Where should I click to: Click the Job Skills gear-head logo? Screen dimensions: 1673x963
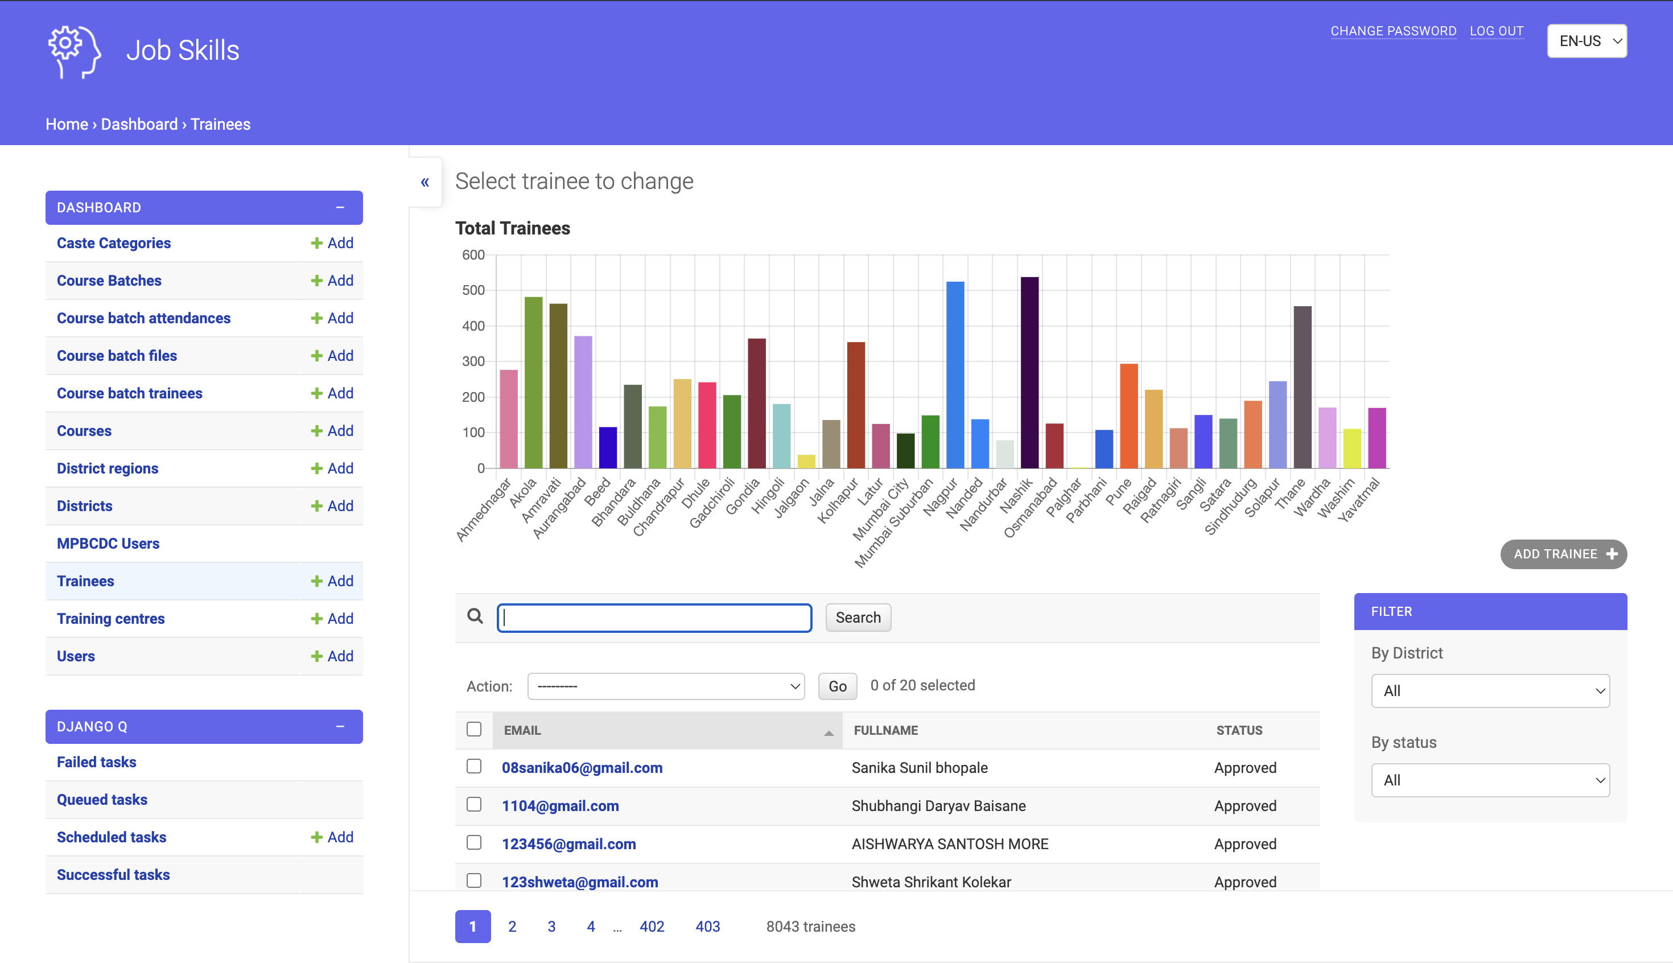pos(74,52)
